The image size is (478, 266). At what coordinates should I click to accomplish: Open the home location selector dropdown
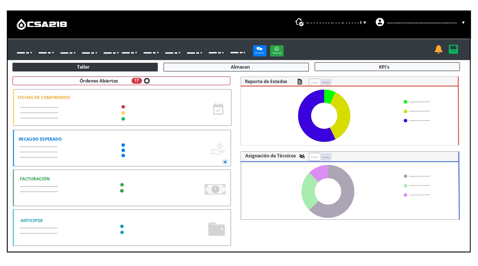point(364,23)
